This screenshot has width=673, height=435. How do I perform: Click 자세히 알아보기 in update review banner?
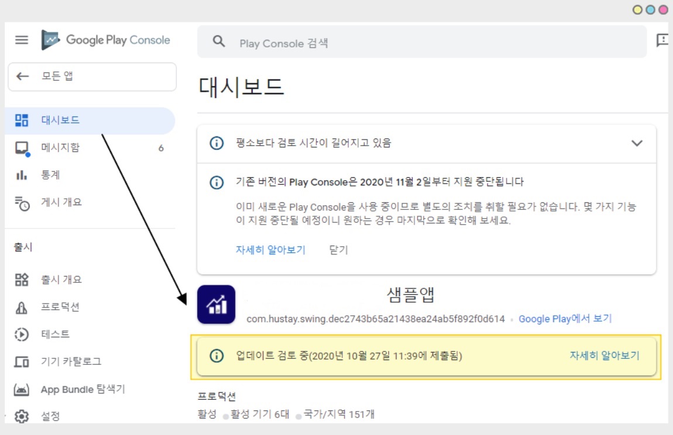[x=605, y=355]
